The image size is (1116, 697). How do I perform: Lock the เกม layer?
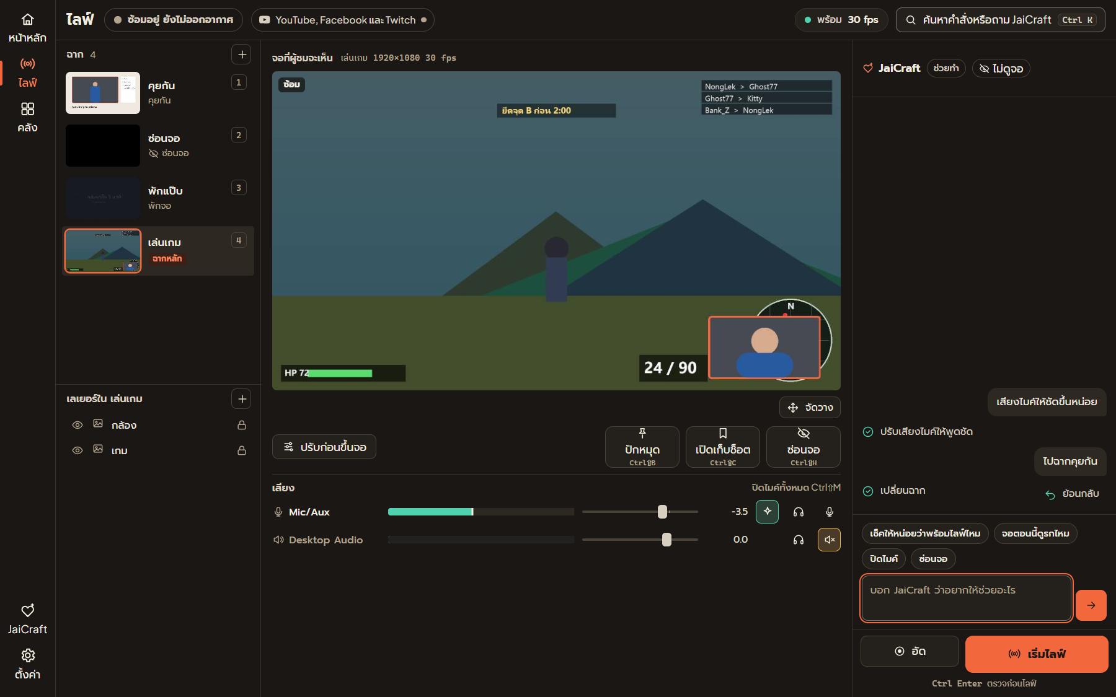[x=242, y=450]
